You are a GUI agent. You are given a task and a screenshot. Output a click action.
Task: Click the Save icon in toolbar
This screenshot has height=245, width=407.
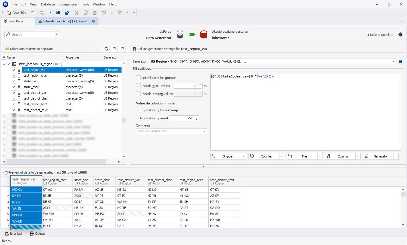click(x=58, y=13)
